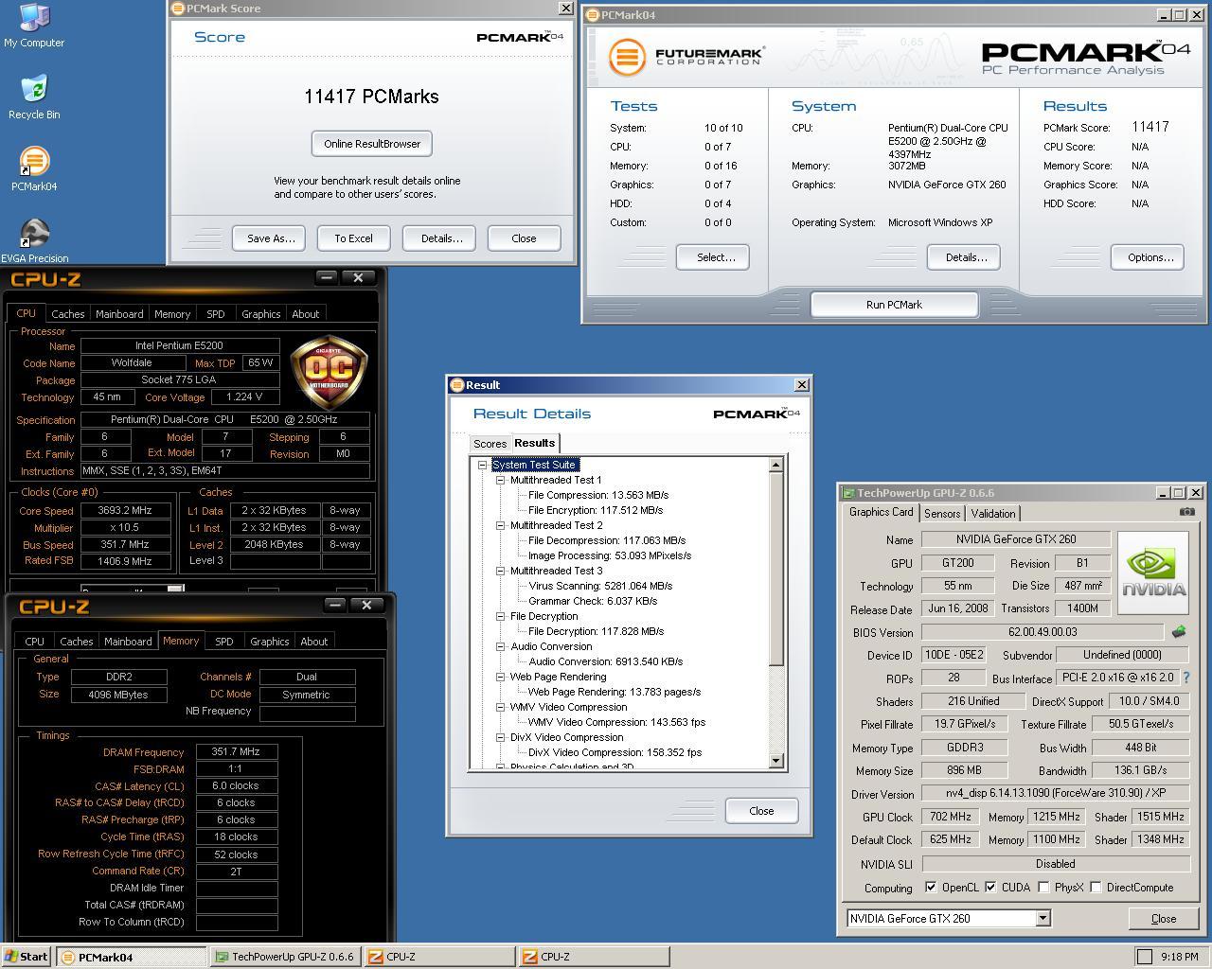Screen dimensions: 1212x969
Task: Open the NVIDIA GeForce GTX 260 dropdown
Action: (1043, 918)
